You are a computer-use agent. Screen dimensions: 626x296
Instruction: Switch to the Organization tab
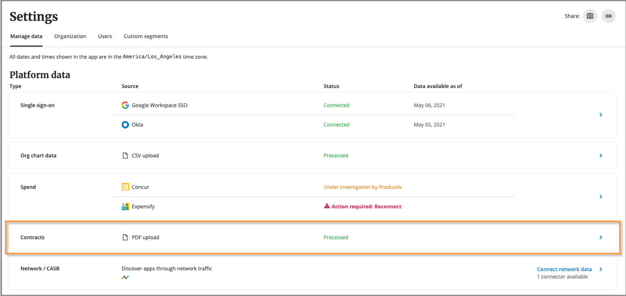[70, 36]
